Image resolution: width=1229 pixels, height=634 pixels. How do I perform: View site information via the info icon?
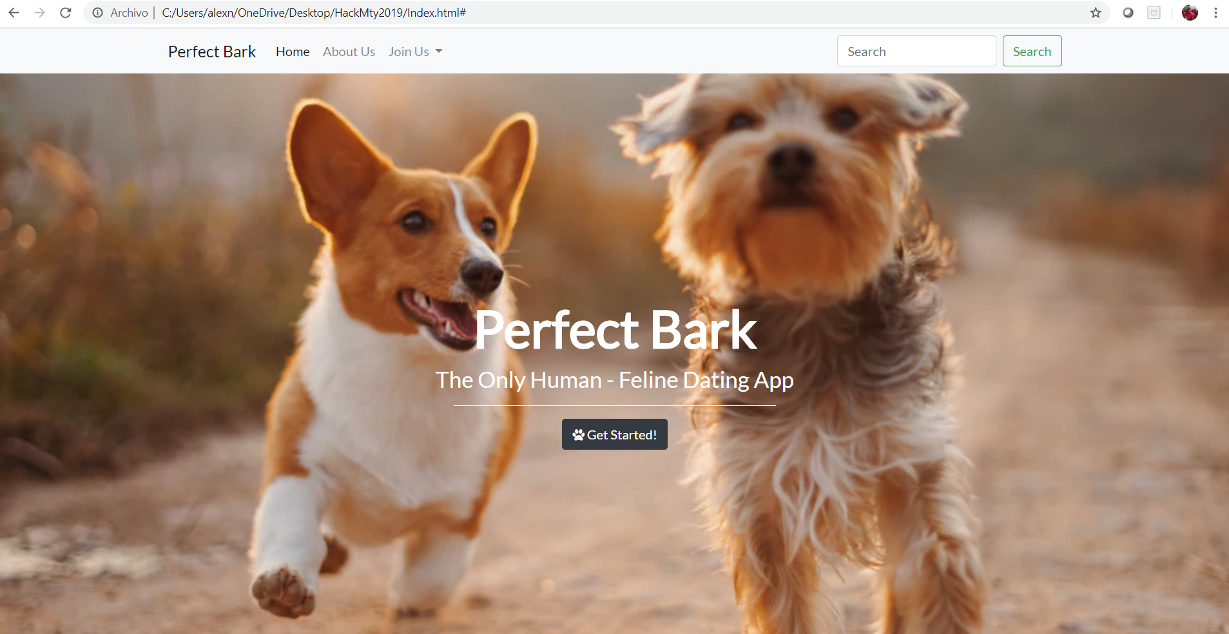(x=97, y=12)
